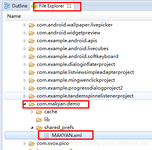Select the com.svox.pico label

53,143
